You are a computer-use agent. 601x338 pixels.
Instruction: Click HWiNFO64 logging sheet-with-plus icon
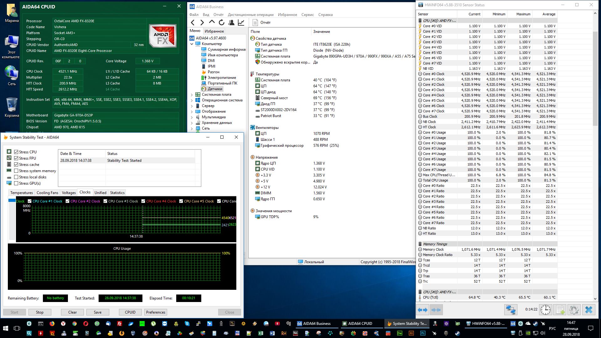(x=560, y=310)
